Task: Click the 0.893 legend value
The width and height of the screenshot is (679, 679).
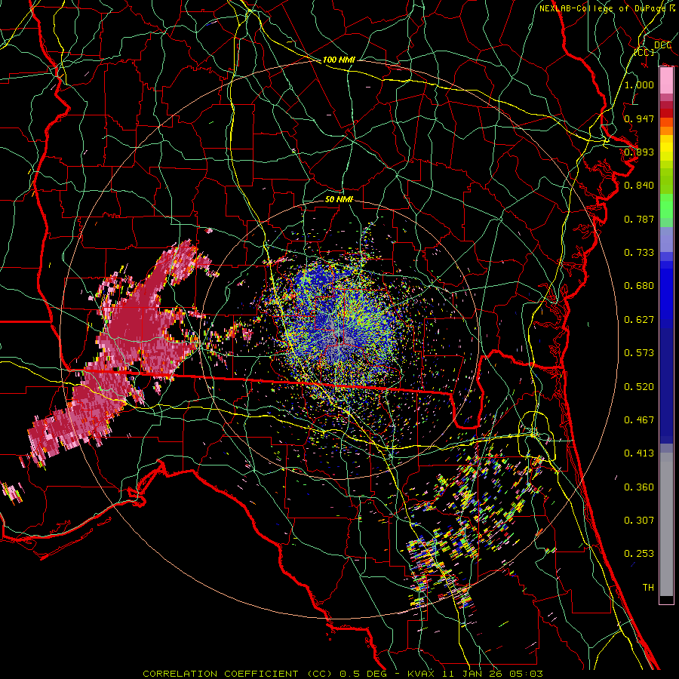Action: [x=639, y=152]
